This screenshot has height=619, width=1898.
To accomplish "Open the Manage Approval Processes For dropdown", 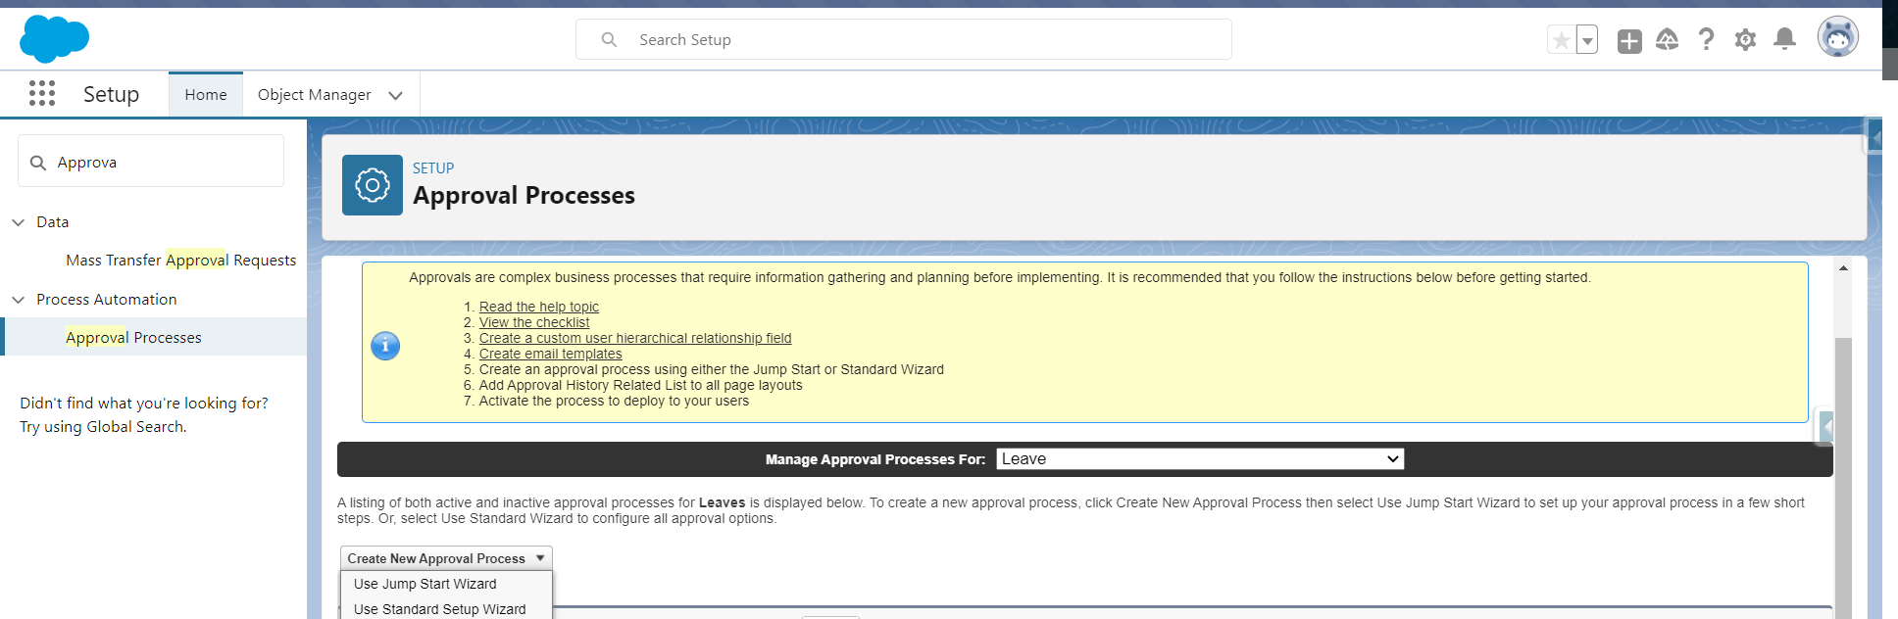I will tap(1200, 459).
